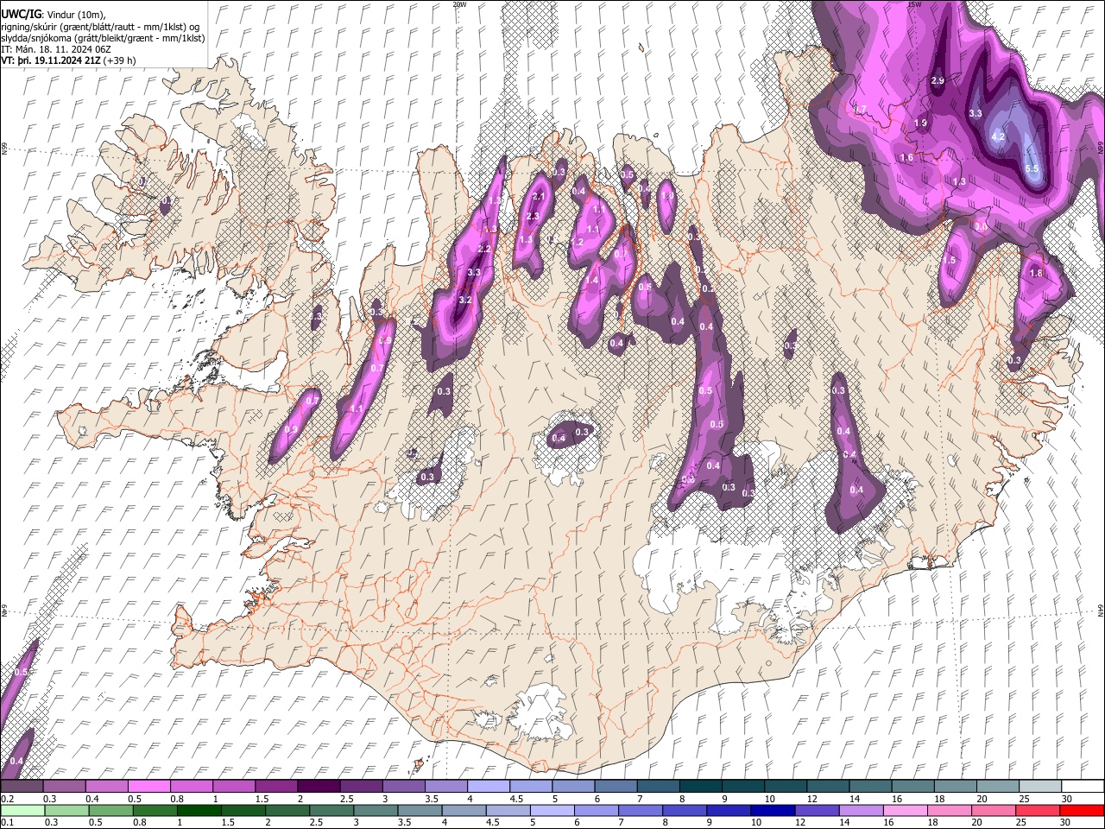Click the 30 label in bottom legend row
1105x829 pixels.
[x=1066, y=822]
